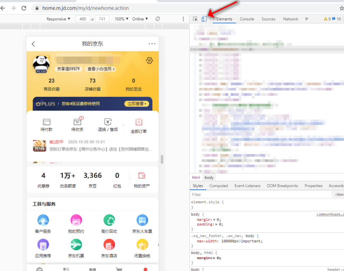Click the Filter styles input field

[x=261, y=195]
